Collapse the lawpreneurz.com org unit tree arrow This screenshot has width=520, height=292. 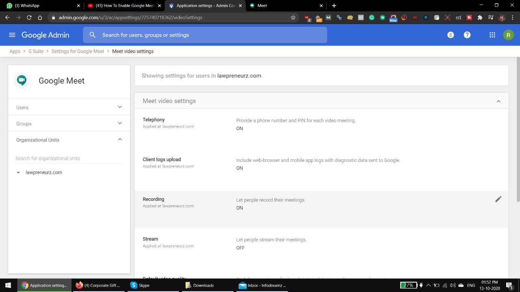coord(18,172)
